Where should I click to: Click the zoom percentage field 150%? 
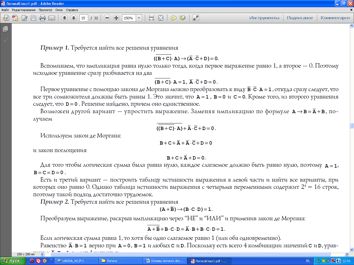(129, 18)
